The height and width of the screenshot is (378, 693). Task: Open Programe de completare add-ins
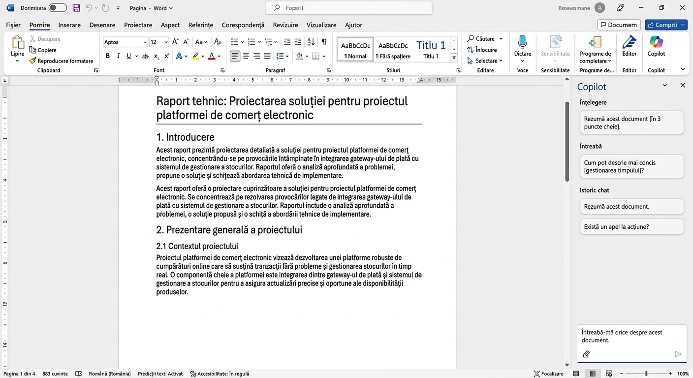[x=595, y=49]
